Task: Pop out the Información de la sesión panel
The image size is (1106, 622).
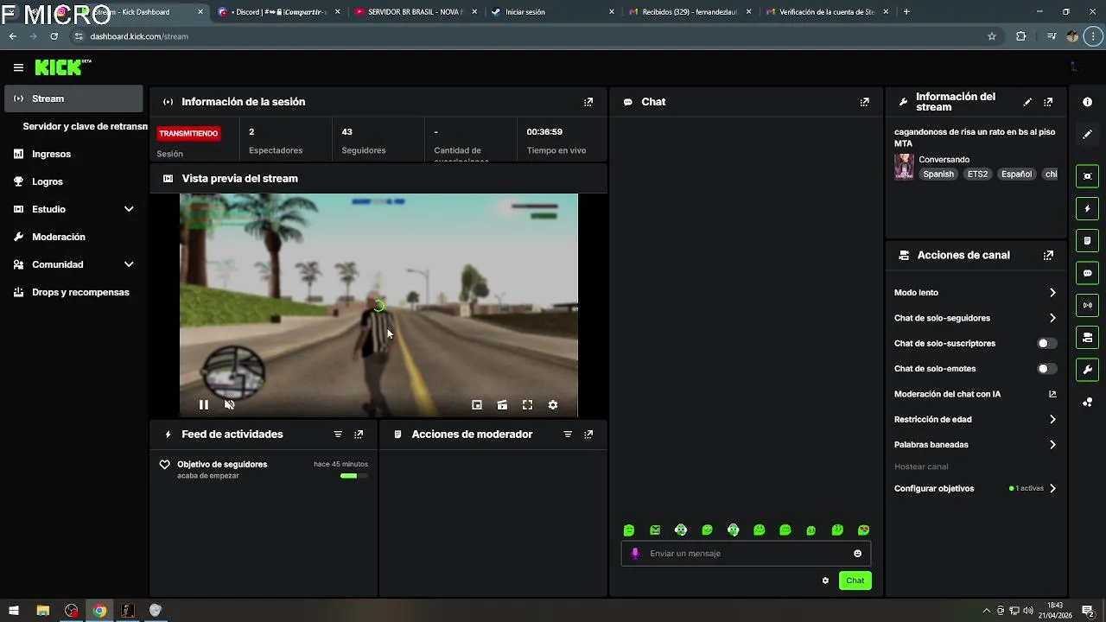Action: [588, 102]
